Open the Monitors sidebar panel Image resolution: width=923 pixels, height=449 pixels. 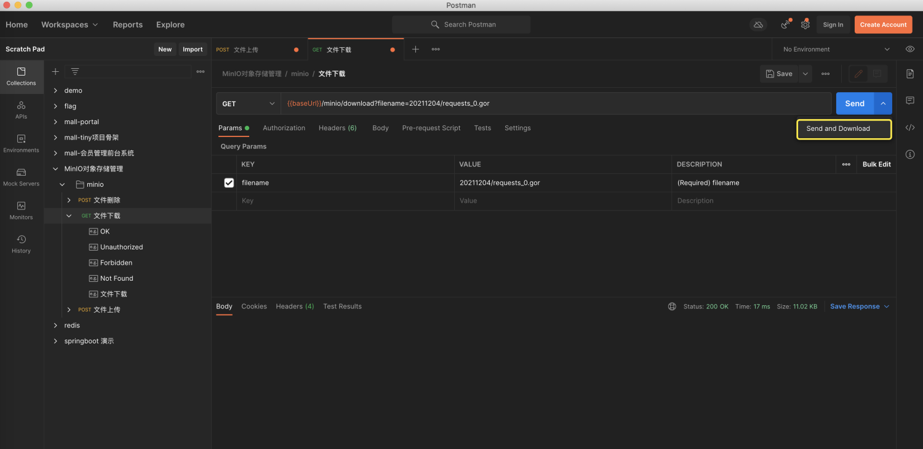[22, 211]
